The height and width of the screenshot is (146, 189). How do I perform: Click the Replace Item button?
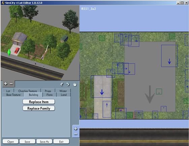(39, 102)
